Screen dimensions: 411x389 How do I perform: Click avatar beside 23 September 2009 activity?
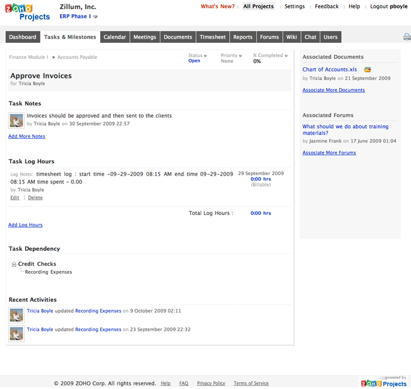coord(17,333)
